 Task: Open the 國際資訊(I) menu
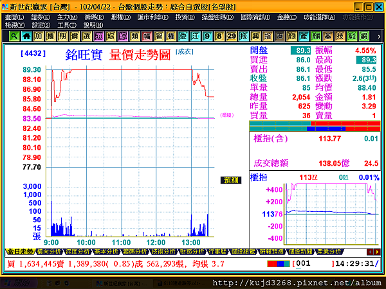click(255, 17)
